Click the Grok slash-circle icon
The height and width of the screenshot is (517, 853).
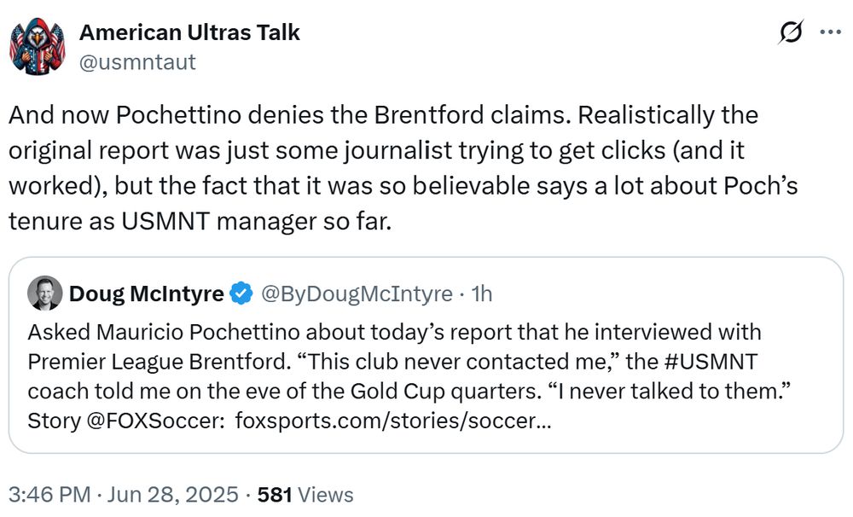791,32
